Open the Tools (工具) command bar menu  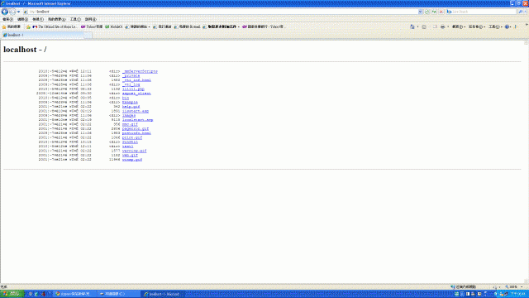pos(495,26)
